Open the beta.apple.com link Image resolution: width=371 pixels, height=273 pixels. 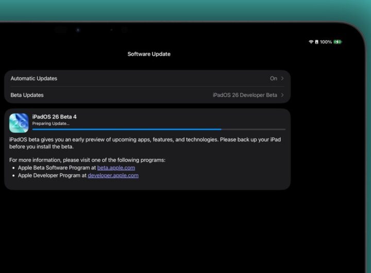click(116, 168)
